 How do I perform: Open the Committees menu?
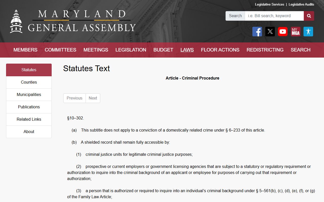pos(60,50)
